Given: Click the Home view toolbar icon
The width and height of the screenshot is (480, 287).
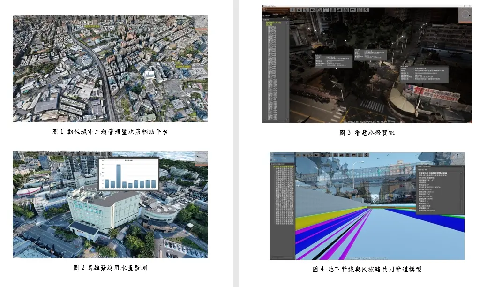Looking at the screenshot, I should point(299,10).
